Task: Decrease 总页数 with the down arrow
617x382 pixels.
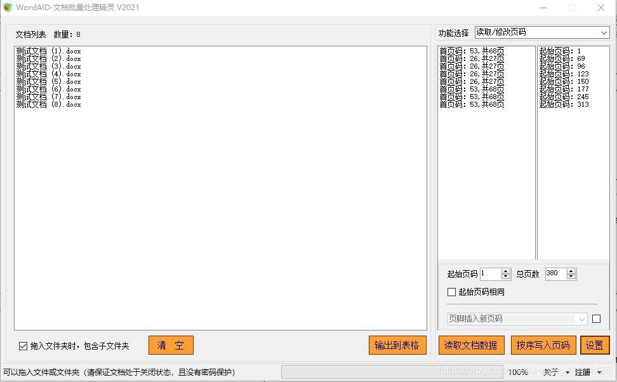Action: click(571, 276)
